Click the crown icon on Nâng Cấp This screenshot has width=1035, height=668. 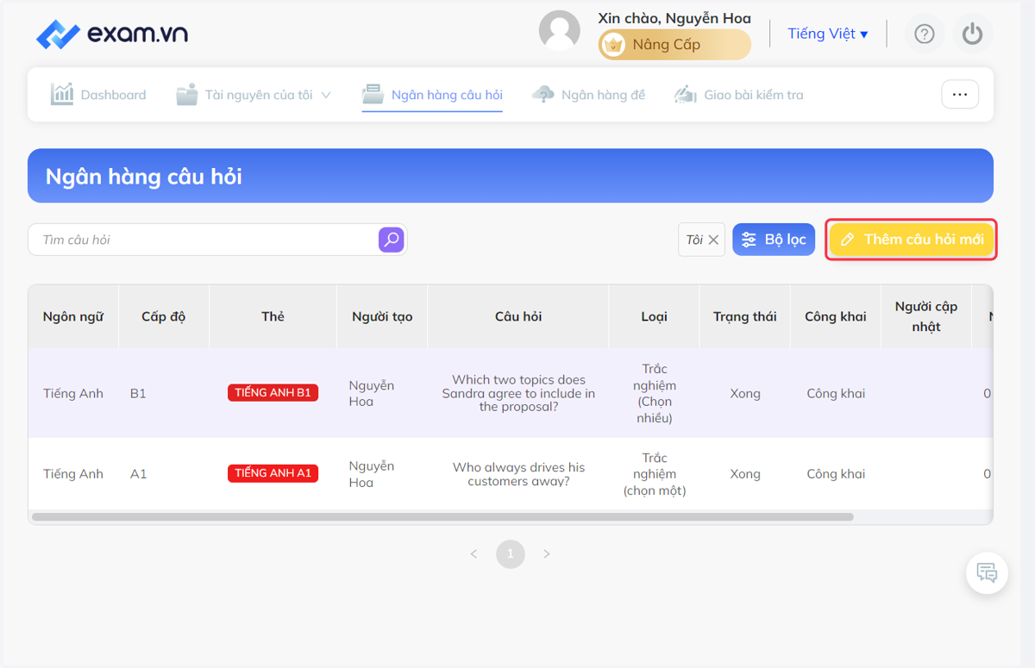613,45
